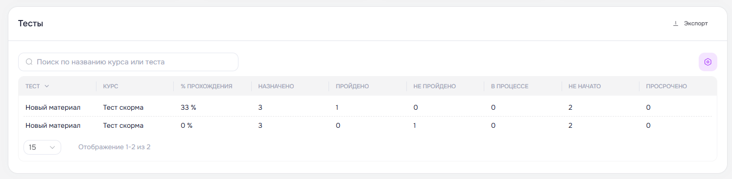The image size is (732, 179).
Task: Click Тест скорма in the first row
Action: tap(123, 107)
